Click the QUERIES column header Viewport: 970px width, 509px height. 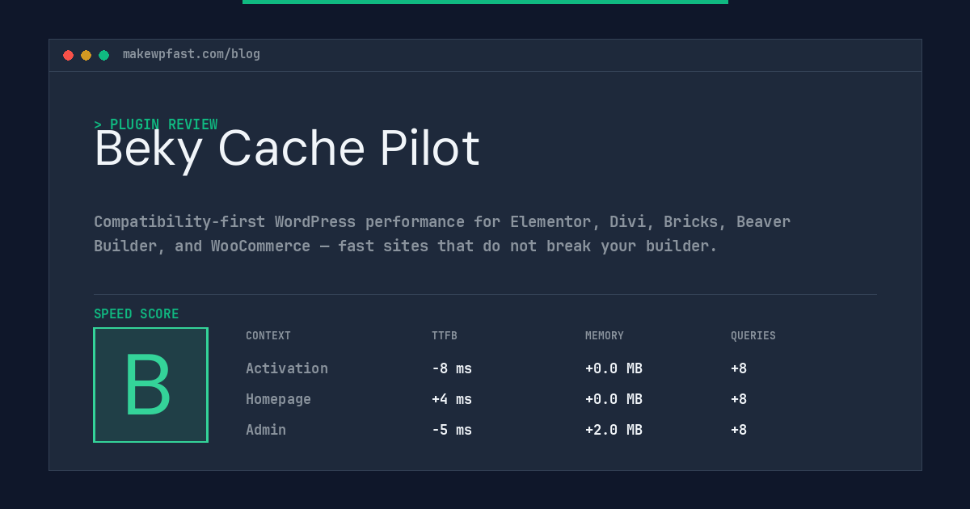click(753, 336)
